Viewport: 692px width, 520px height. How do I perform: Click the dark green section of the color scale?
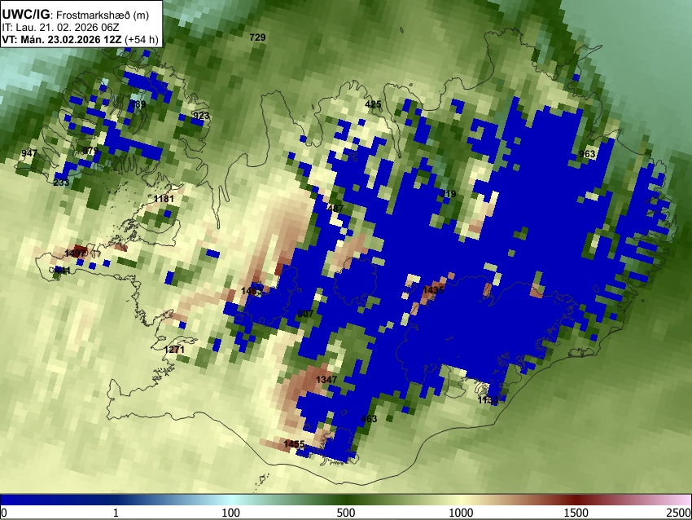[x=345, y=500]
